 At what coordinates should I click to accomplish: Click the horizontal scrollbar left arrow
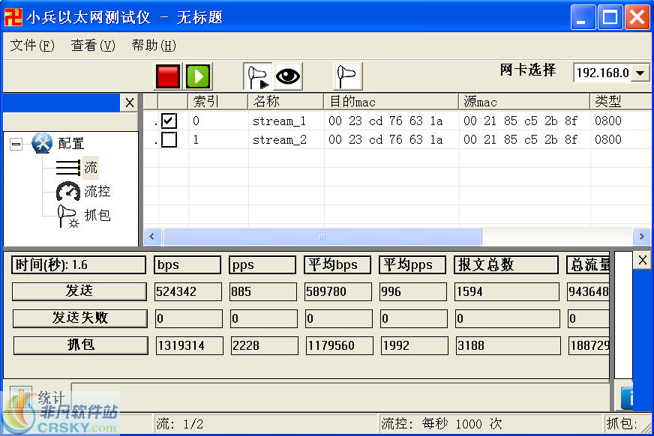152,237
